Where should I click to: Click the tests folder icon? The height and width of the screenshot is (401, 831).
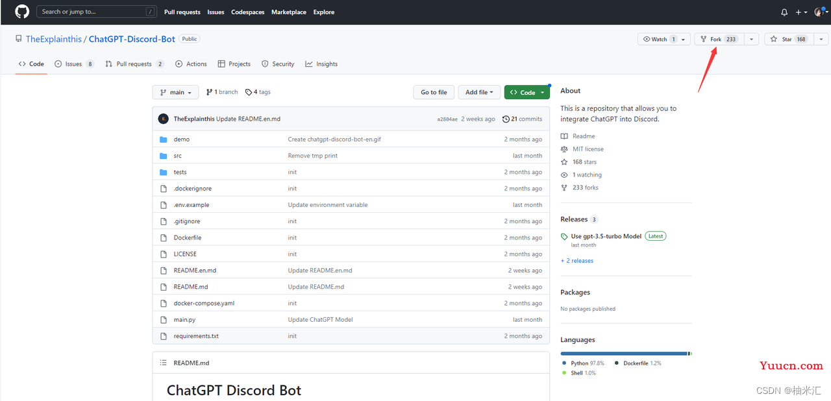(x=164, y=172)
